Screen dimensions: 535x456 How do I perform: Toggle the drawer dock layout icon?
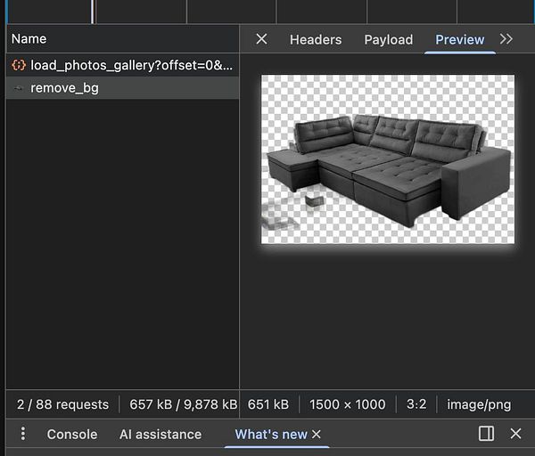click(x=486, y=434)
